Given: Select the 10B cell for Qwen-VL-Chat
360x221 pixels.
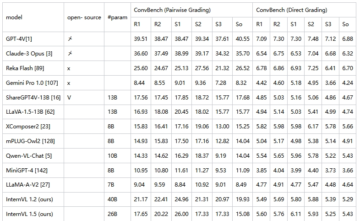Looking at the screenshot, I should tap(112, 156).
